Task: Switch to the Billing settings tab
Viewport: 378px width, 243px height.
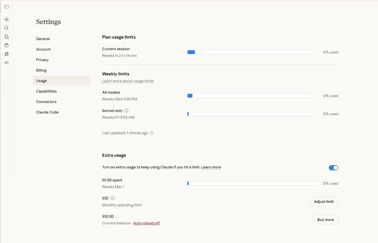Action: click(41, 70)
